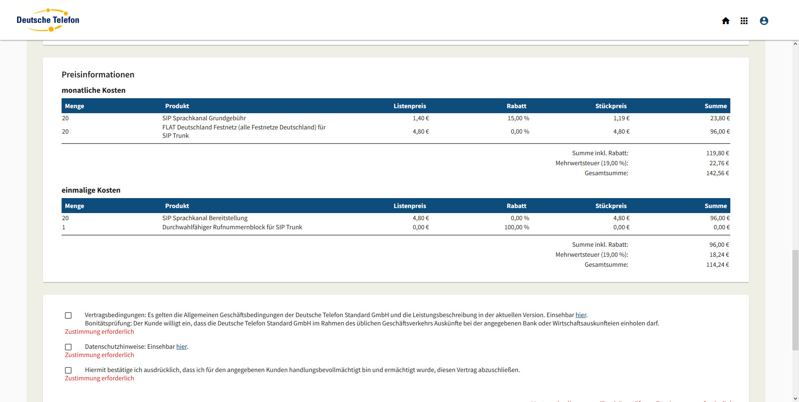Go to the home page icon
The height and width of the screenshot is (402, 799).
725,21
